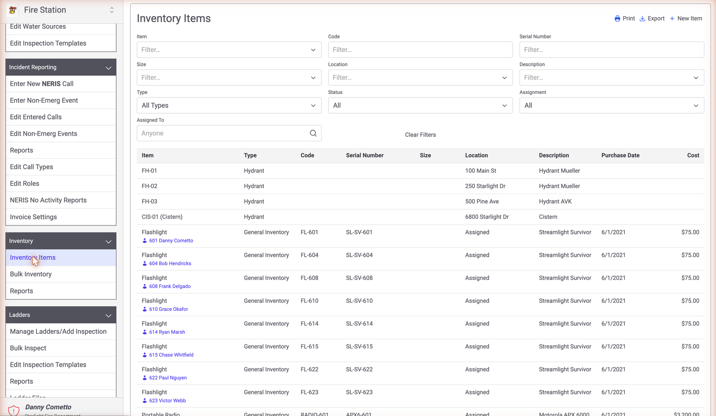The image size is (716, 416).
Task: Click person icon beside 608 Frank Delgado
Action: pos(145,286)
